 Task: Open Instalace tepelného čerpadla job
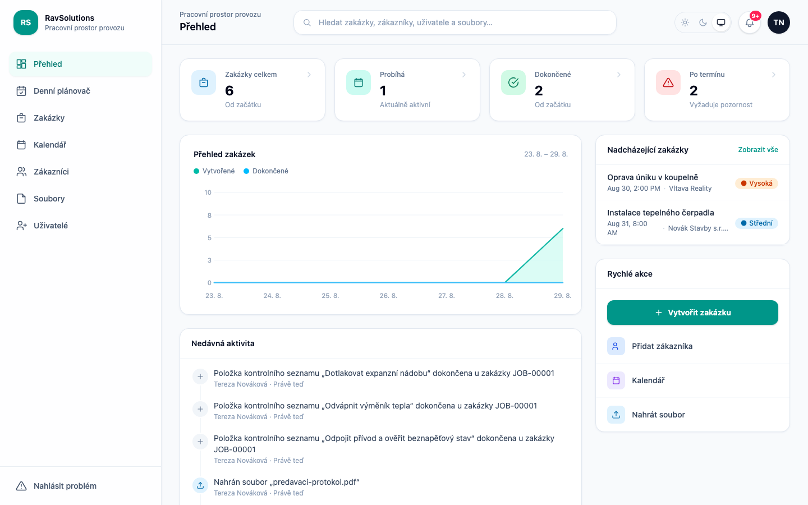click(692, 223)
